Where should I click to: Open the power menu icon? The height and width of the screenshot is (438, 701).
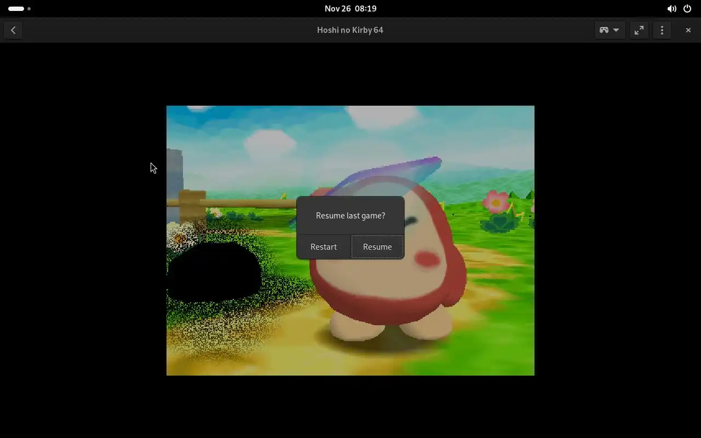[687, 9]
